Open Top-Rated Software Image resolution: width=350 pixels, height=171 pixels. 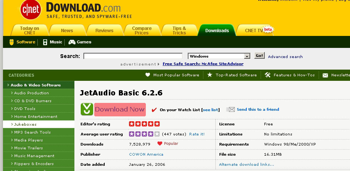(x=236, y=75)
